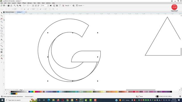Click the Print icon

(x=11, y=6)
